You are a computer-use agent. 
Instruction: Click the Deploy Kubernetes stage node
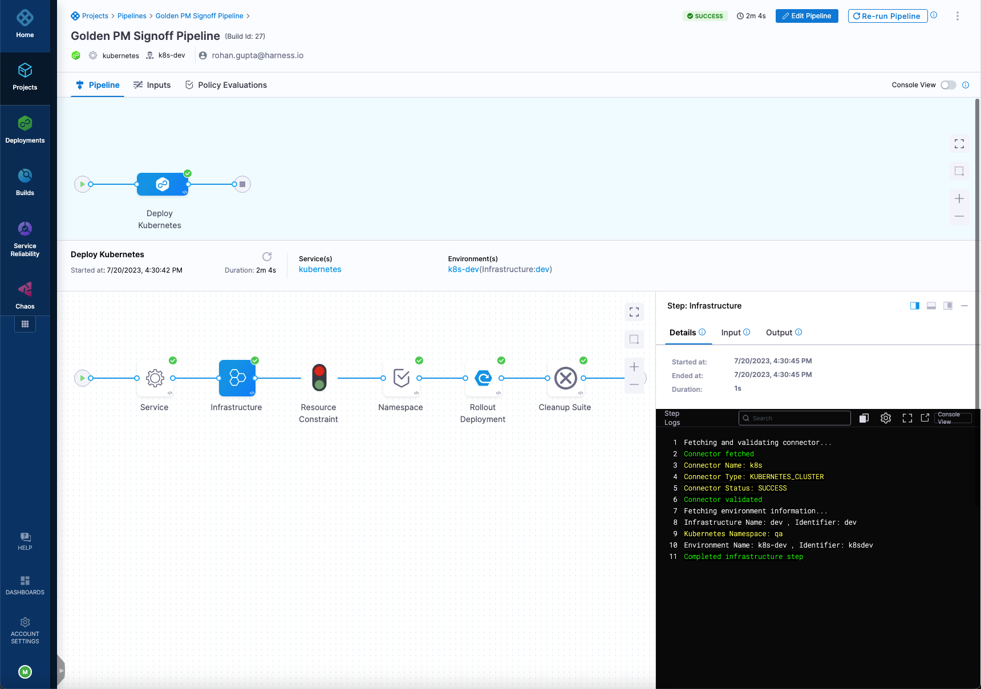tap(162, 184)
